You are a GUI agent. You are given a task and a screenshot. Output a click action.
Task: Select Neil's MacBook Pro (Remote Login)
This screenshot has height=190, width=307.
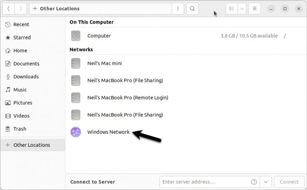point(128,97)
